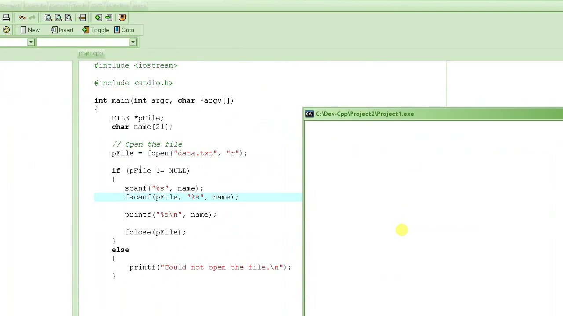This screenshot has width=563, height=316.
Task: Click the "Could not open the file" printf line
Action: [x=210, y=267]
